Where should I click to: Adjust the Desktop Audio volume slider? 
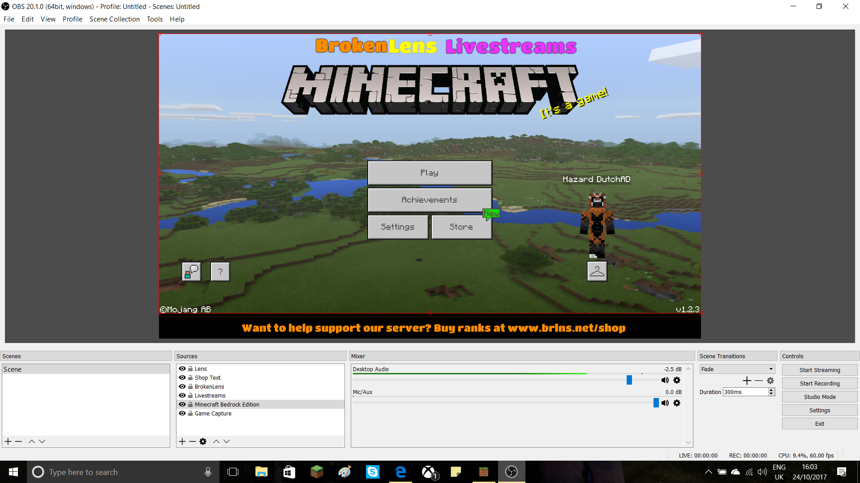[x=629, y=380]
